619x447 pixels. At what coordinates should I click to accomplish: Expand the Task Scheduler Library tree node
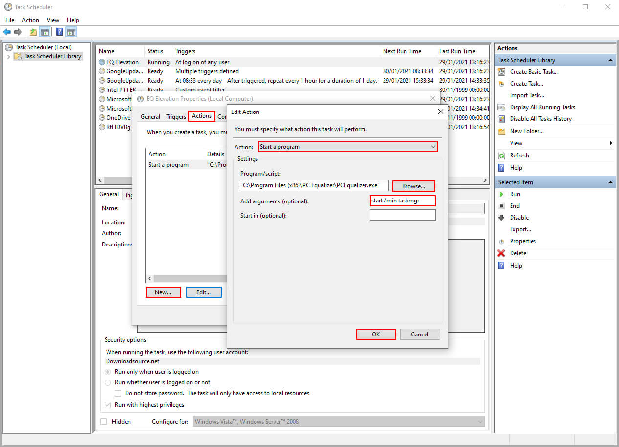pos(9,57)
